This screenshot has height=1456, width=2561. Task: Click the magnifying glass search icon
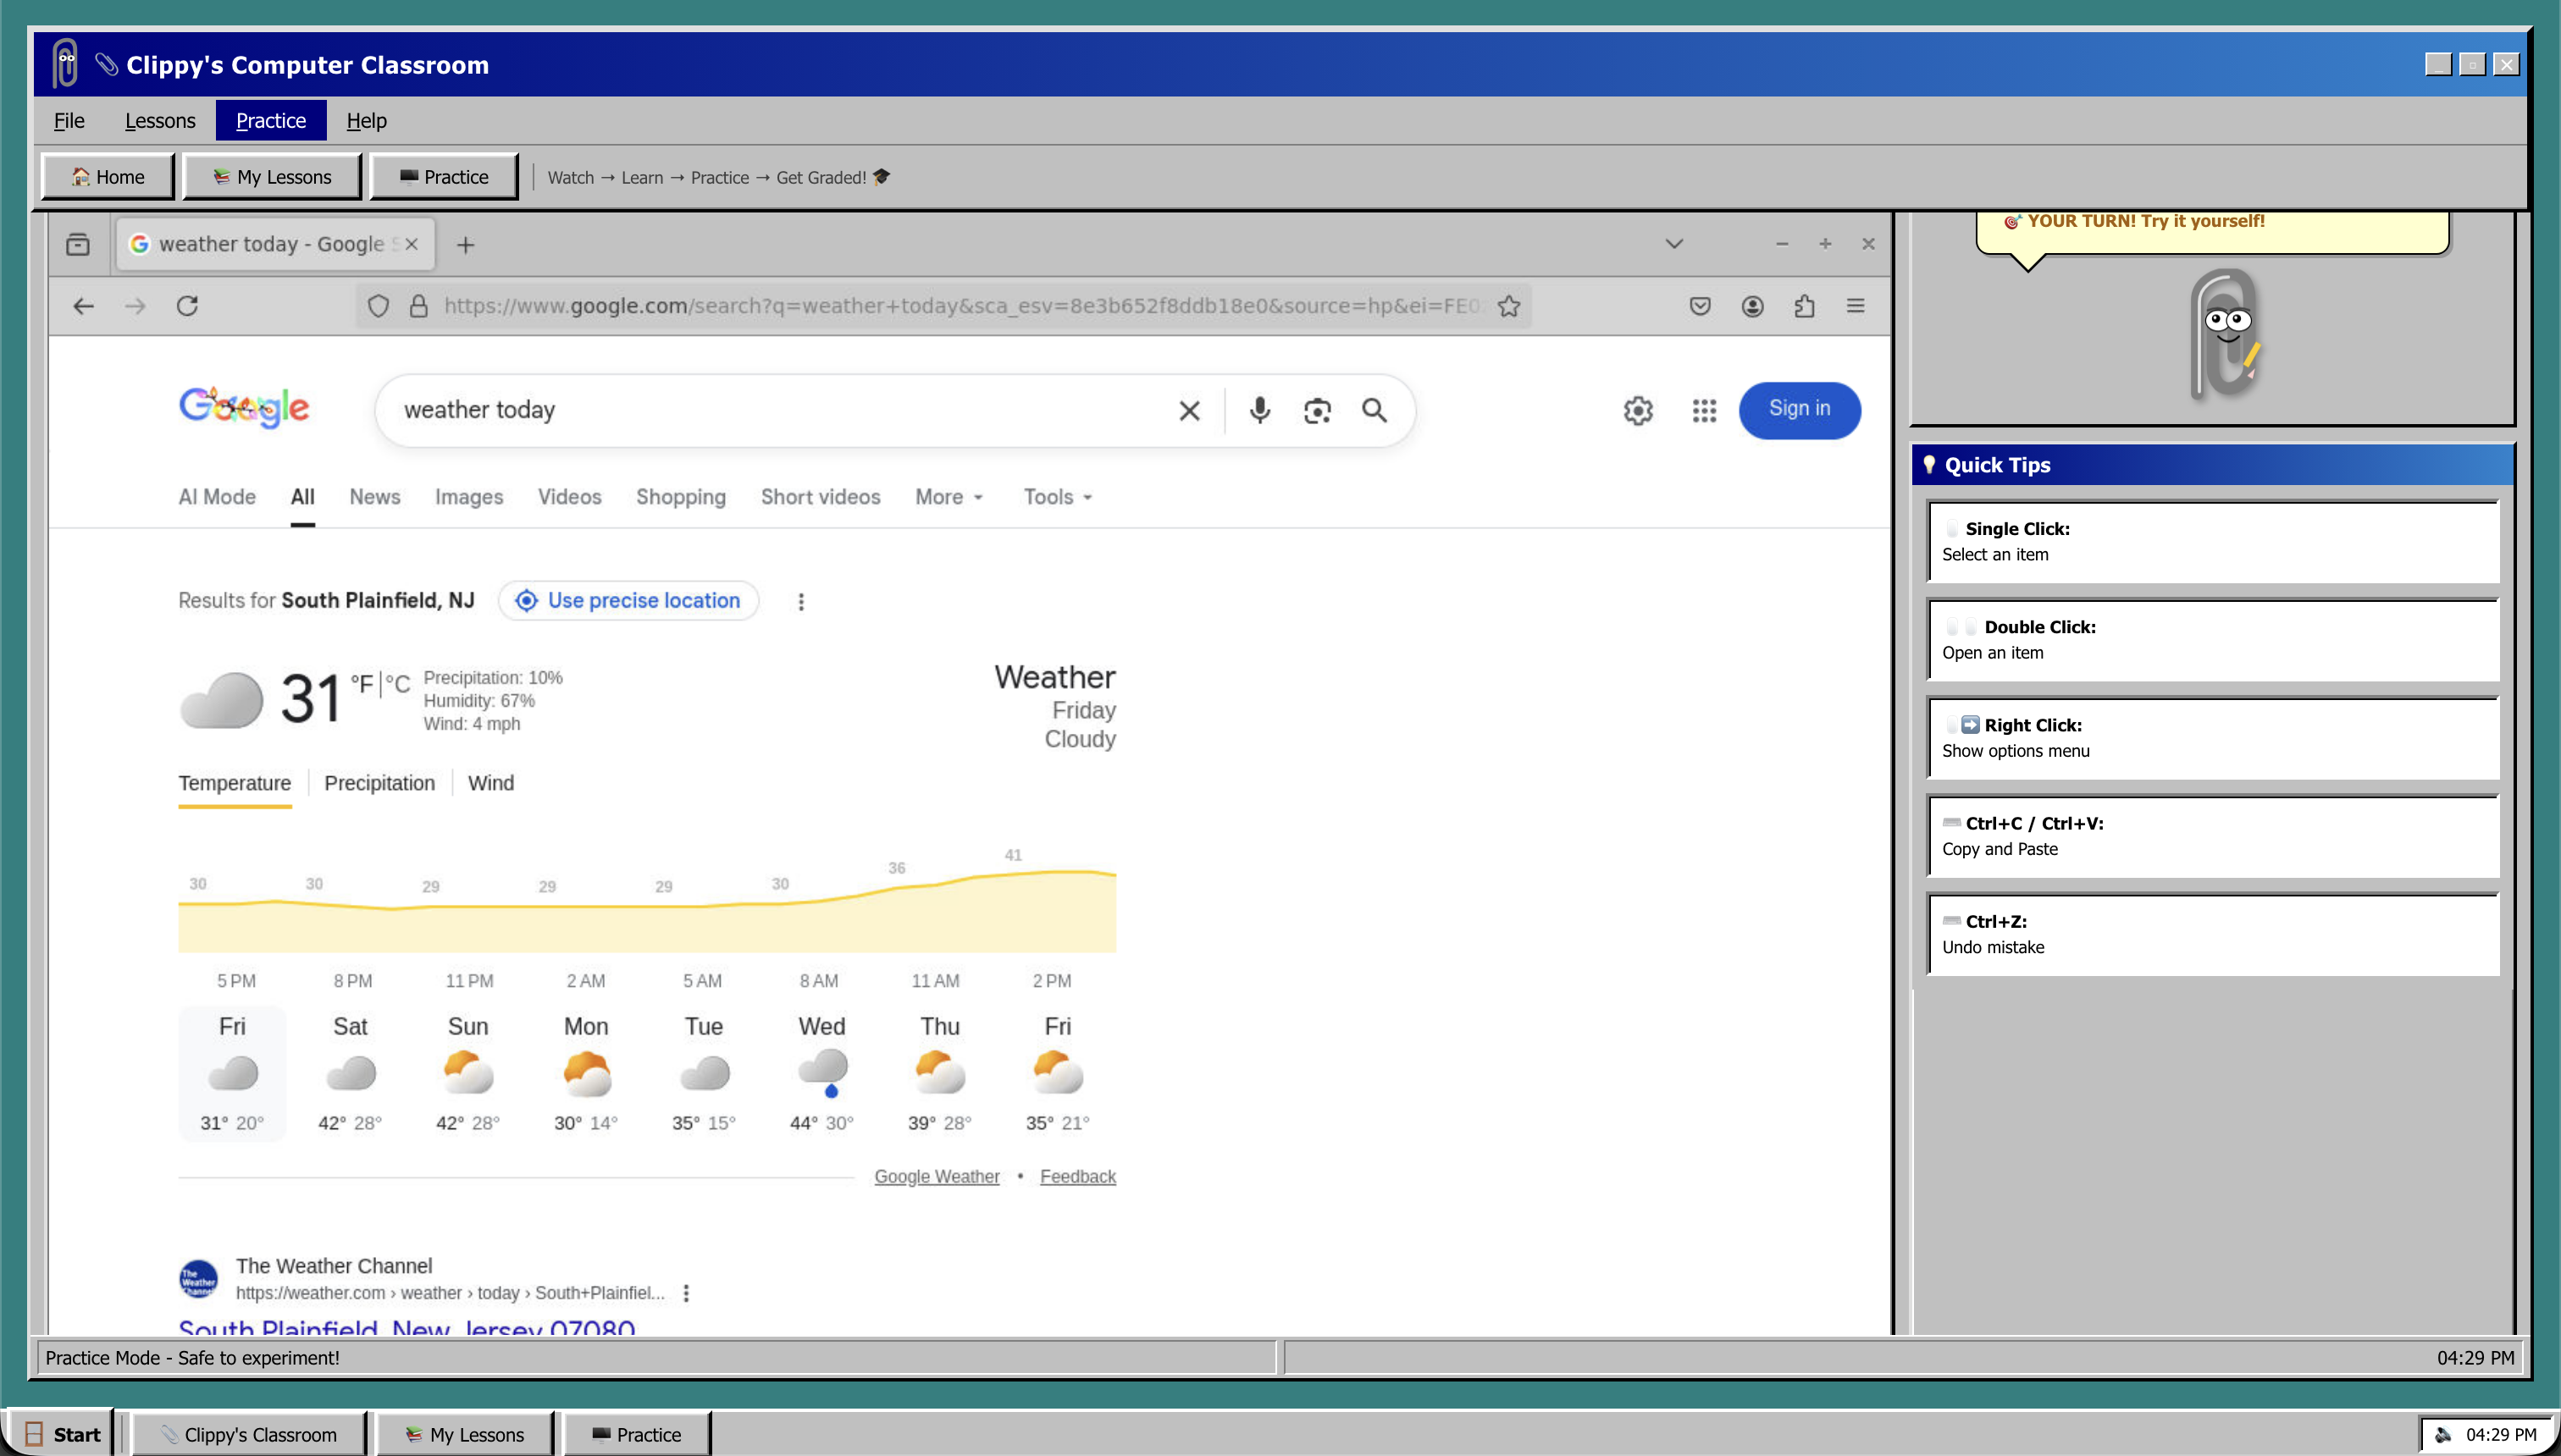coord(1374,410)
